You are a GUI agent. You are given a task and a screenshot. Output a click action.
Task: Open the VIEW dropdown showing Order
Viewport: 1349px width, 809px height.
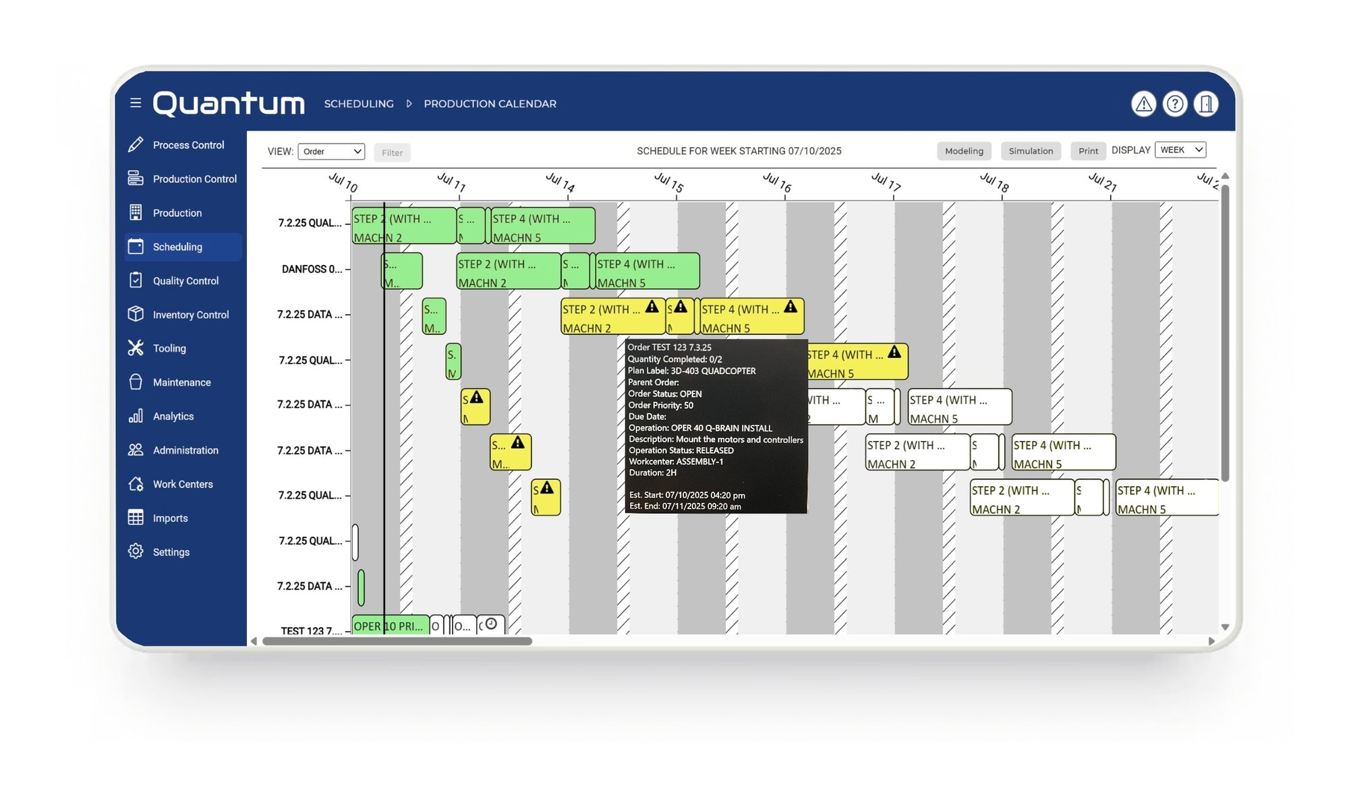pos(331,151)
